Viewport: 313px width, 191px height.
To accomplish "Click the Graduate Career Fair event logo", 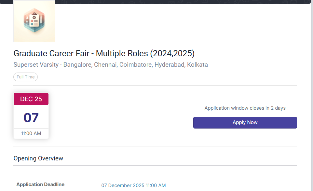I will pyautogui.click(x=34, y=21).
